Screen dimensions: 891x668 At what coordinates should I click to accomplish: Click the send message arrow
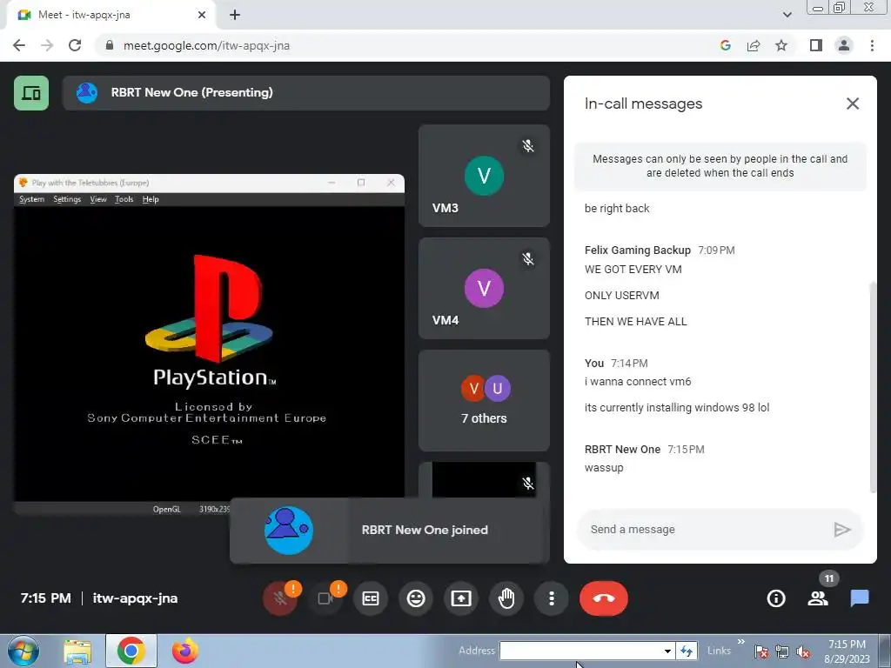pyautogui.click(x=841, y=530)
